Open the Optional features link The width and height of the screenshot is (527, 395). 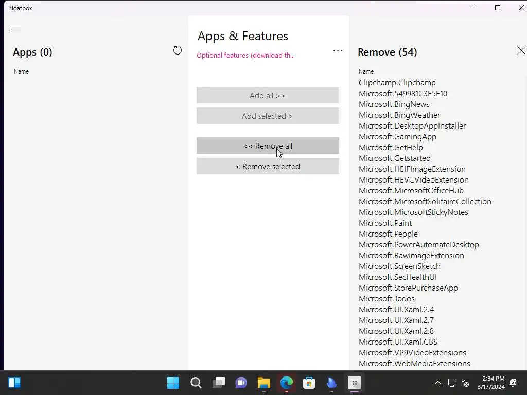tap(245, 55)
